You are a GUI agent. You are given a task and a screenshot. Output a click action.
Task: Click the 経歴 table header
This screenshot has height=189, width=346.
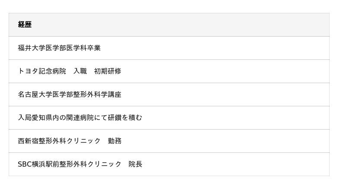pyautogui.click(x=25, y=25)
